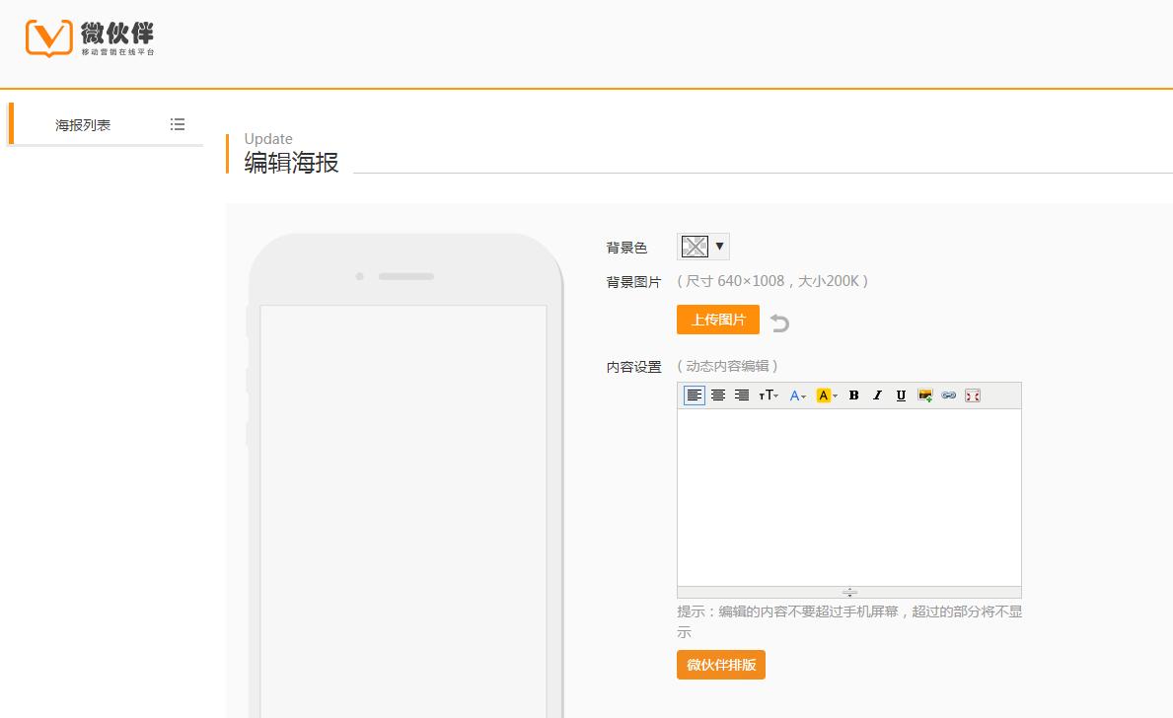Image resolution: width=1173 pixels, height=718 pixels.
Task: Toggle the editor fullscreen icon
Action: pyautogui.click(x=973, y=395)
